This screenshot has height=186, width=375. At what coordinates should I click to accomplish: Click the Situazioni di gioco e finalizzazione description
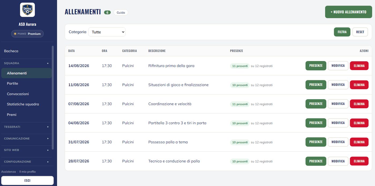point(178,85)
